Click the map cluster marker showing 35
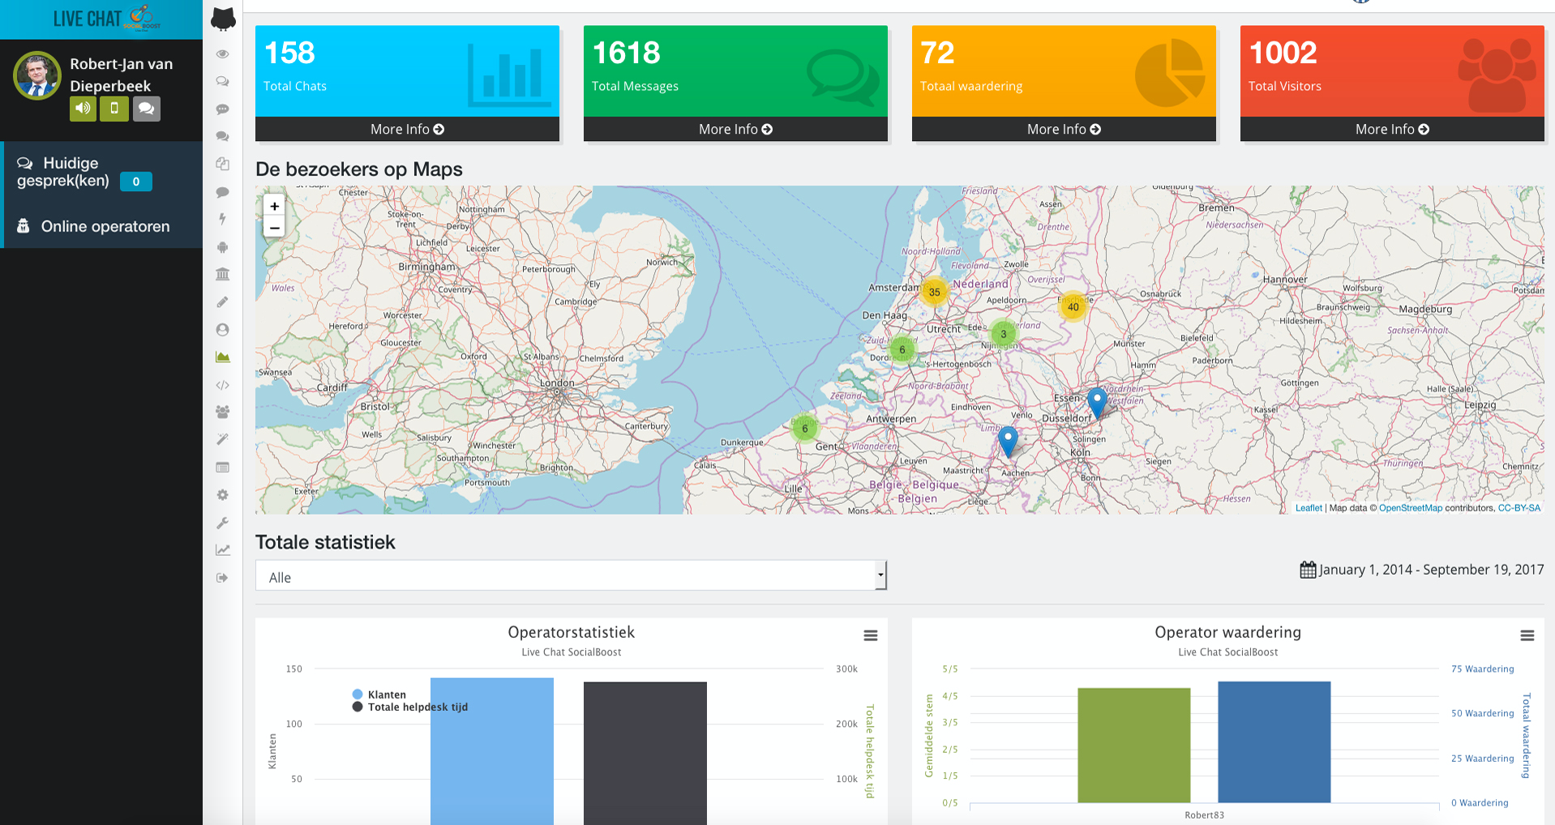Image resolution: width=1555 pixels, height=825 pixels. pyautogui.click(x=935, y=292)
